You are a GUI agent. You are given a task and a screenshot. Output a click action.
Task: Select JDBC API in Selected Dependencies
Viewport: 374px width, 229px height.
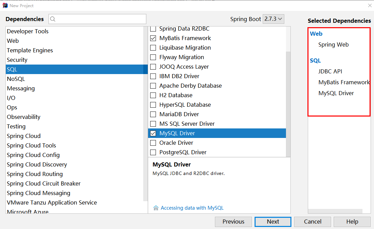[x=330, y=71]
